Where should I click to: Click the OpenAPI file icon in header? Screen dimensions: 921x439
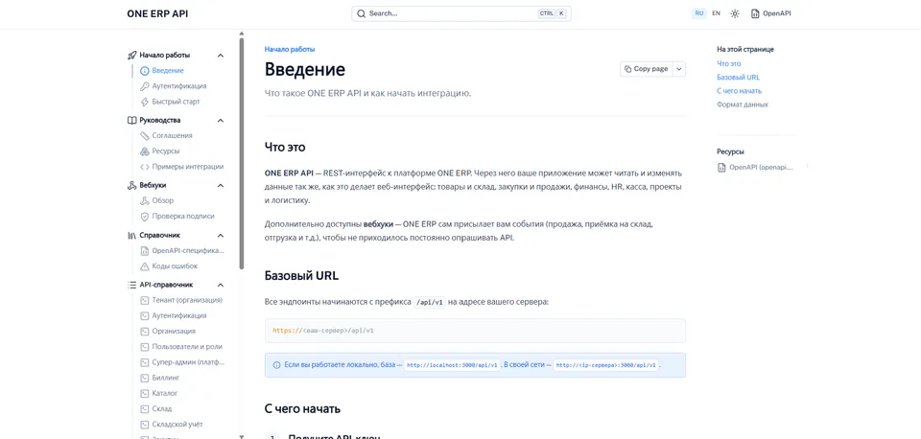coord(755,13)
